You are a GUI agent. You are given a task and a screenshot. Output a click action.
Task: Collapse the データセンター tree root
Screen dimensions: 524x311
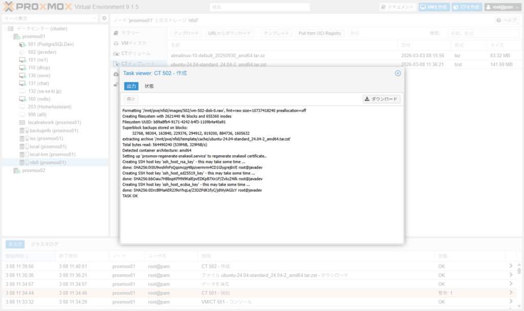tap(5, 29)
